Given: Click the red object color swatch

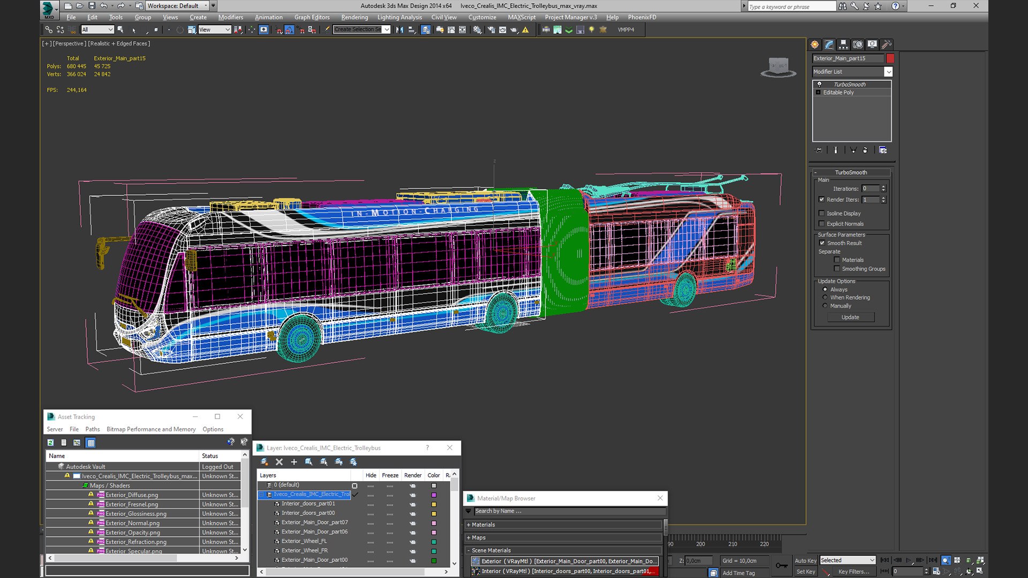Looking at the screenshot, I should coord(890,58).
